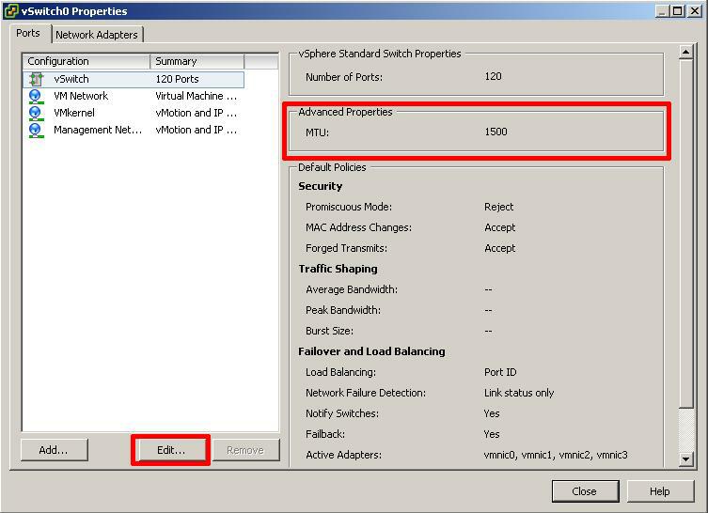Select the vSwitch list row
The image size is (708, 513).
(134, 79)
